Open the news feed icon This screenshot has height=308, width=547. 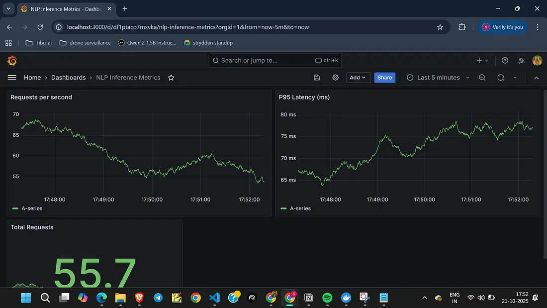point(521,61)
